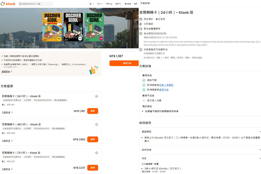Open 方案詳情 for the 48小時 package
261x174 pixels.
coord(7,141)
